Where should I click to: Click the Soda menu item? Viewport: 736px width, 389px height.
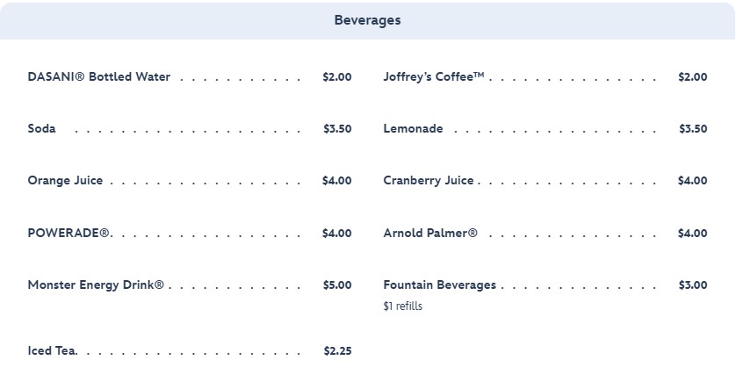coord(42,129)
